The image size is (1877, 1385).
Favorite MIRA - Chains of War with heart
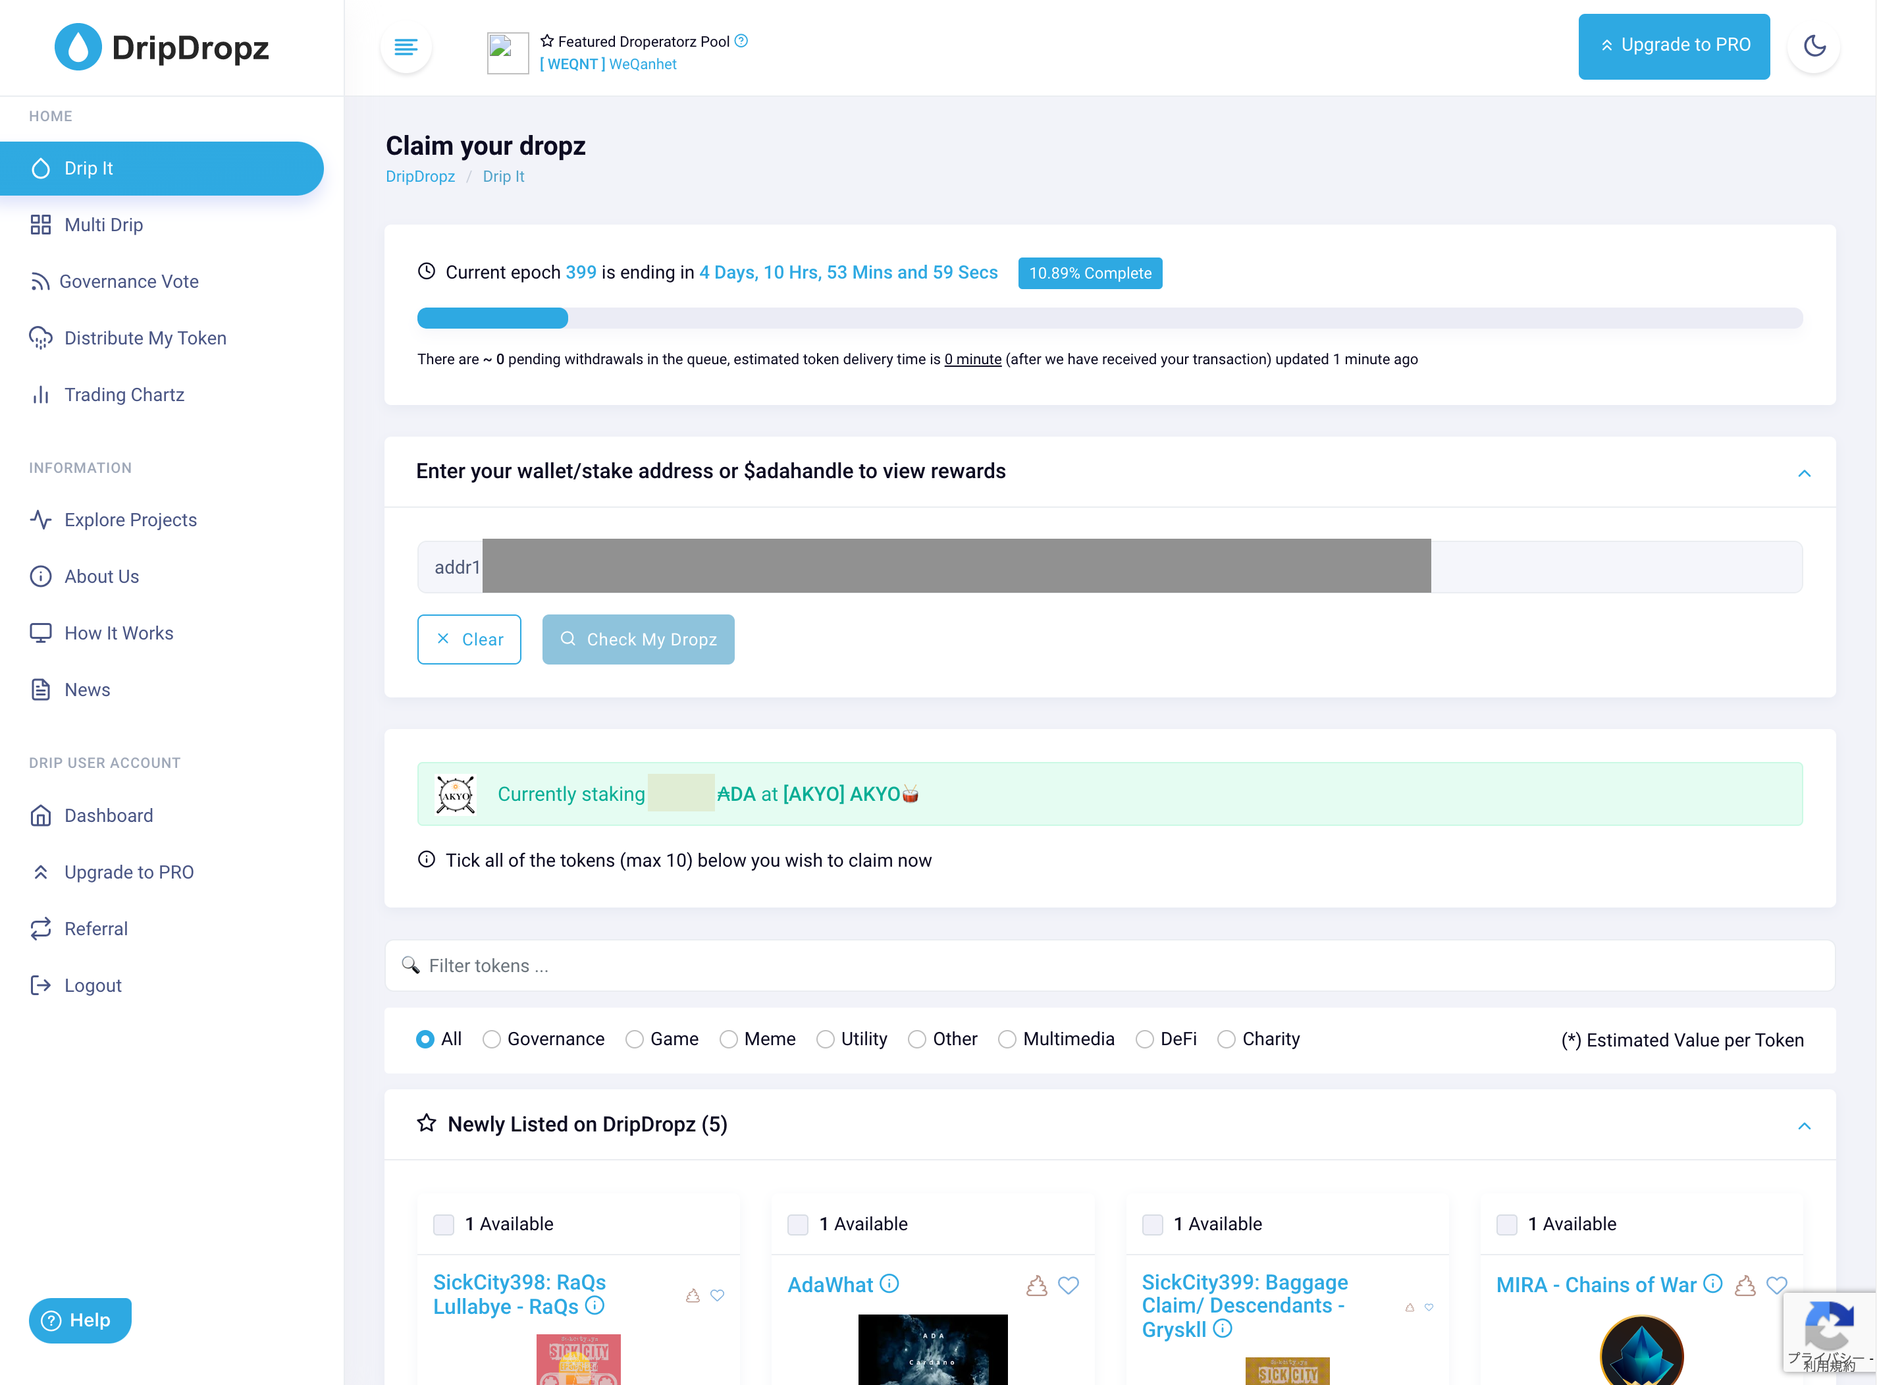[1776, 1286]
